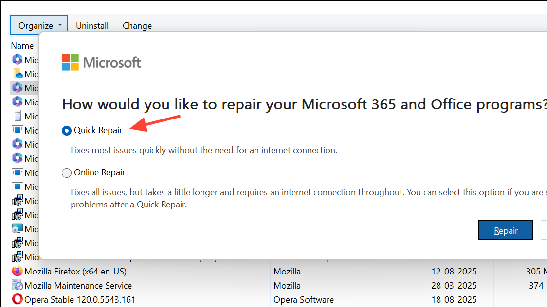
Task: Click the yellow folder icon beside a Microsoft entry
Action: click(17, 74)
